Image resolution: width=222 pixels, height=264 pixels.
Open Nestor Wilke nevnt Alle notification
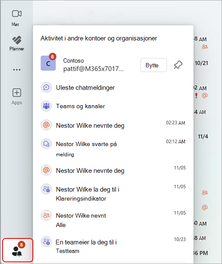point(113,220)
